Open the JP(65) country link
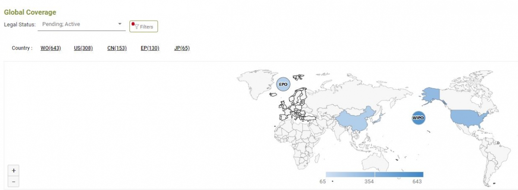Screen dimensions: 518x190 (x=182, y=48)
